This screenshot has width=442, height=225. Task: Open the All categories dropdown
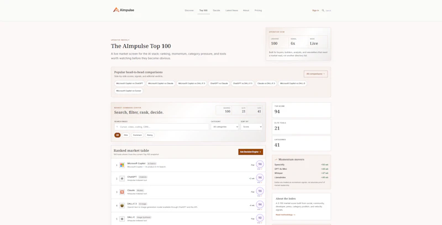click(225, 127)
